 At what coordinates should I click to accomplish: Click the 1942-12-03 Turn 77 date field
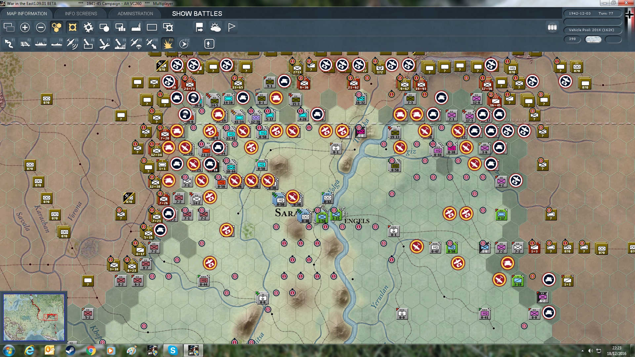[592, 14]
